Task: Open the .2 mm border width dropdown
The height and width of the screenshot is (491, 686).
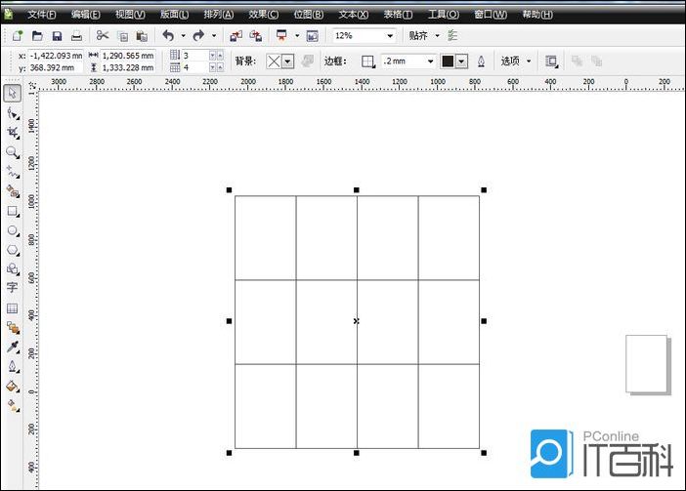Action: pyautogui.click(x=430, y=61)
